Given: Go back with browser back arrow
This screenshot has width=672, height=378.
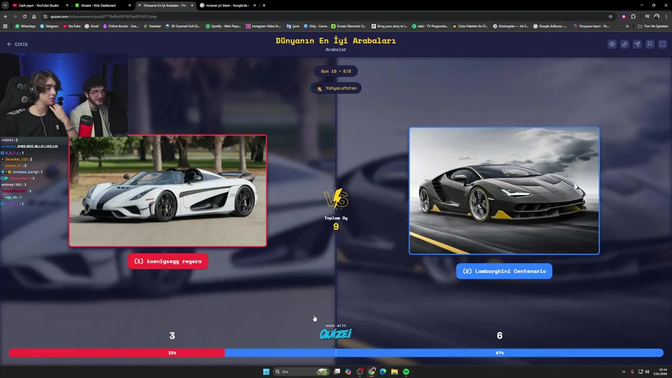Looking at the screenshot, I should coord(6,16).
